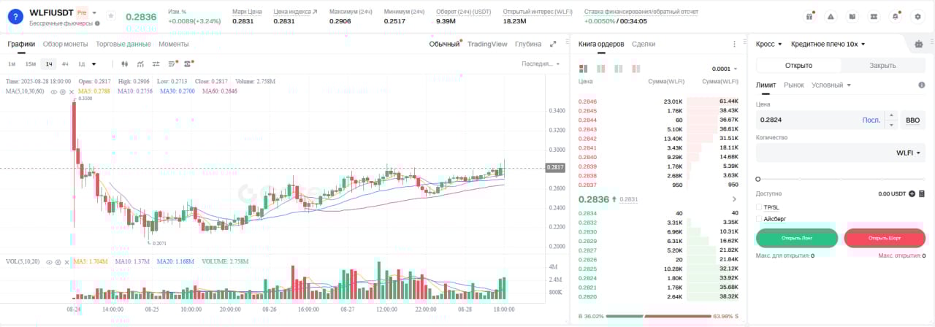Image resolution: width=935 pixels, height=327 pixels.
Task: Enable the Айсберг checkbox
Action: [x=759, y=218]
